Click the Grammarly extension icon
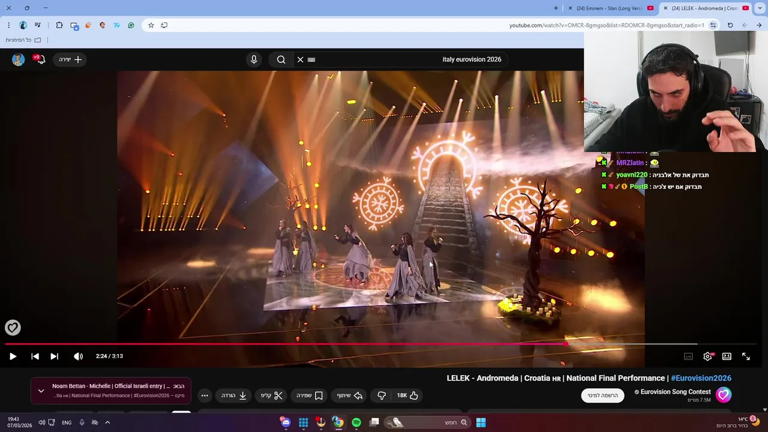 [x=131, y=25]
